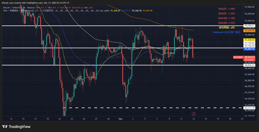This screenshot has height=132, width=259.
Task: Click the blue 91,057.53 price axis label
Action: coord(249,49)
